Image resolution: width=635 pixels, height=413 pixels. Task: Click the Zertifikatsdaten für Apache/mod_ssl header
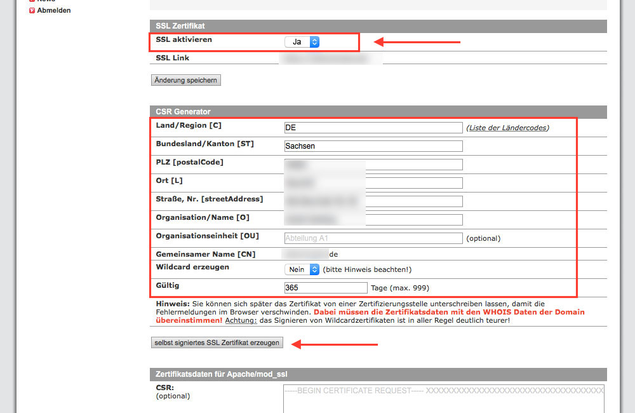378,374
